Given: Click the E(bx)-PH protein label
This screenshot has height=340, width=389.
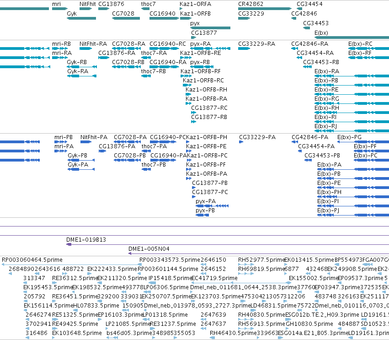Looking at the screenshot, I should pos(330,192).
